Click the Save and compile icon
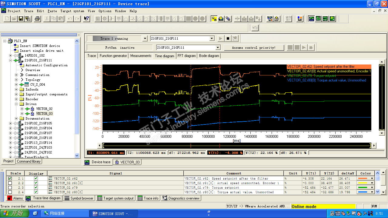 point(28,19)
